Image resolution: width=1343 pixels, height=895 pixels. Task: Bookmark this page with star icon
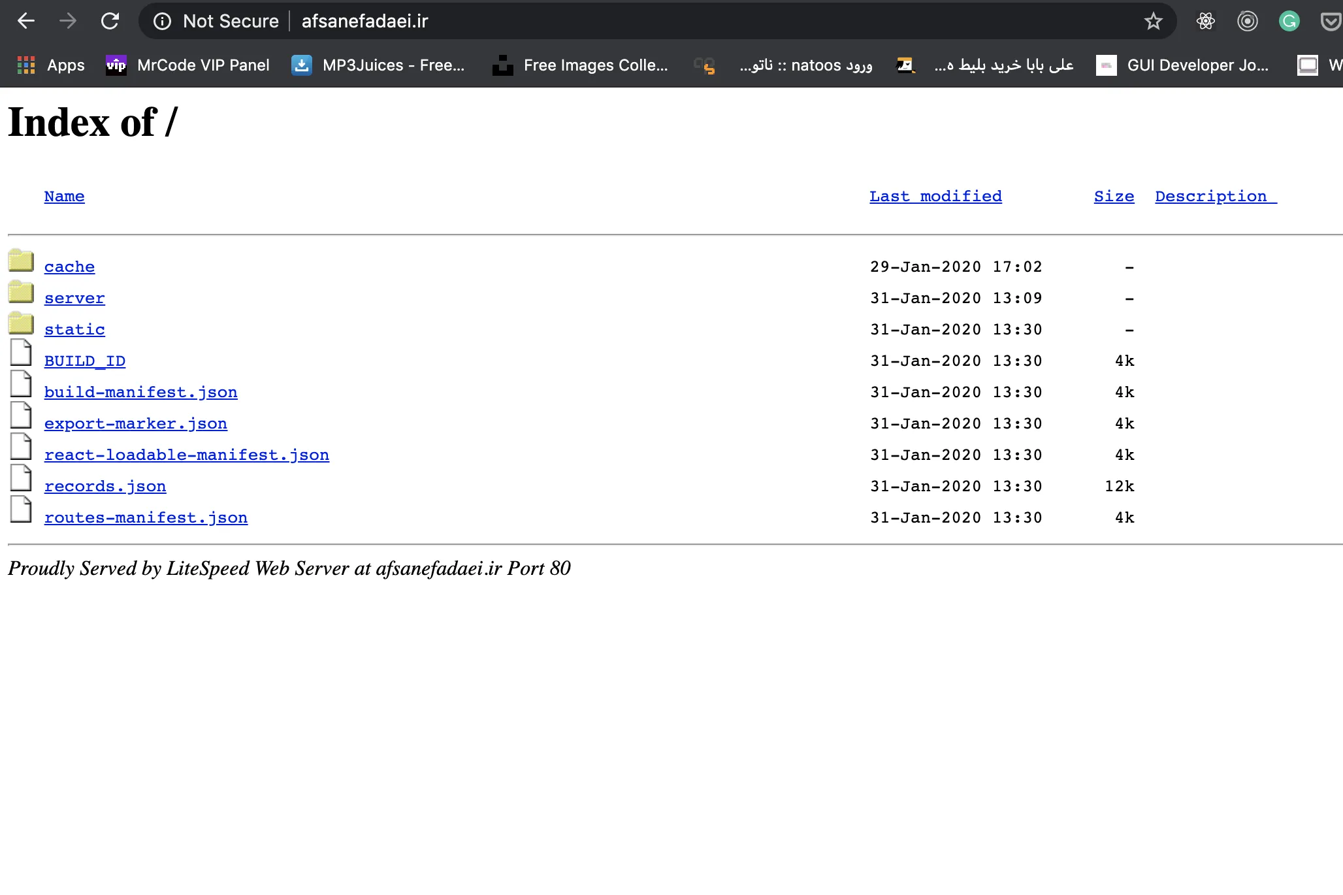(x=1153, y=21)
